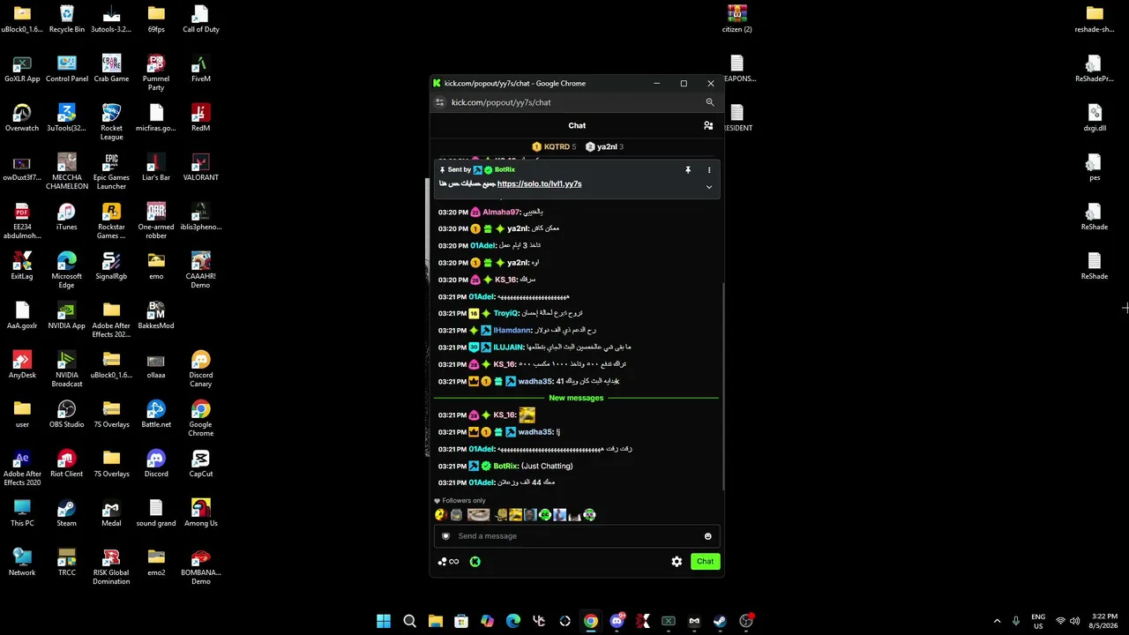The width and height of the screenshot is (1129, 635).
Task: Select Riot Client desktop icon
Action: click(67, 463)
